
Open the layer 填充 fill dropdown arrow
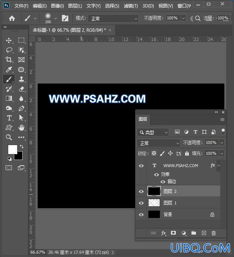(x=222, y=154)
